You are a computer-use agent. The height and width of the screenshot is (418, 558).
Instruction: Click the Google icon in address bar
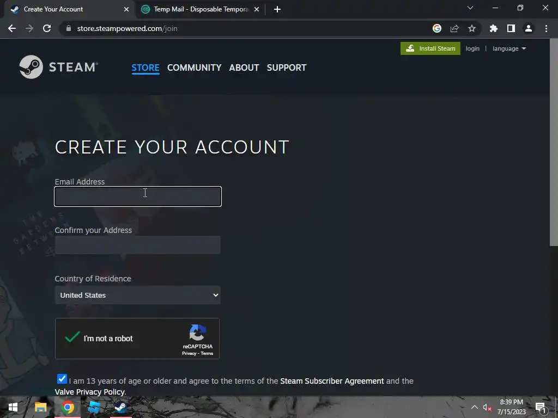pos(437,28)
